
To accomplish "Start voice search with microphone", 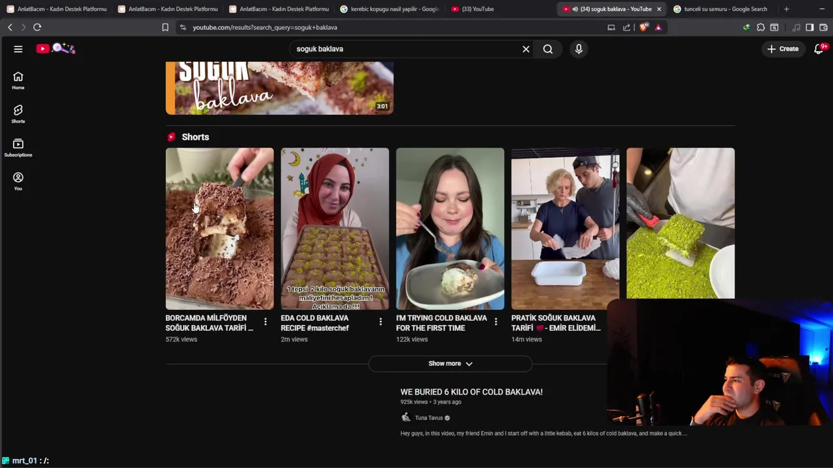I will click(x=579, y=49).
